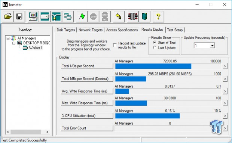Viewport: 232px width, 143px height.
Task: Click Total MBs per Second progress bar
Action: (x=168, y=79)
